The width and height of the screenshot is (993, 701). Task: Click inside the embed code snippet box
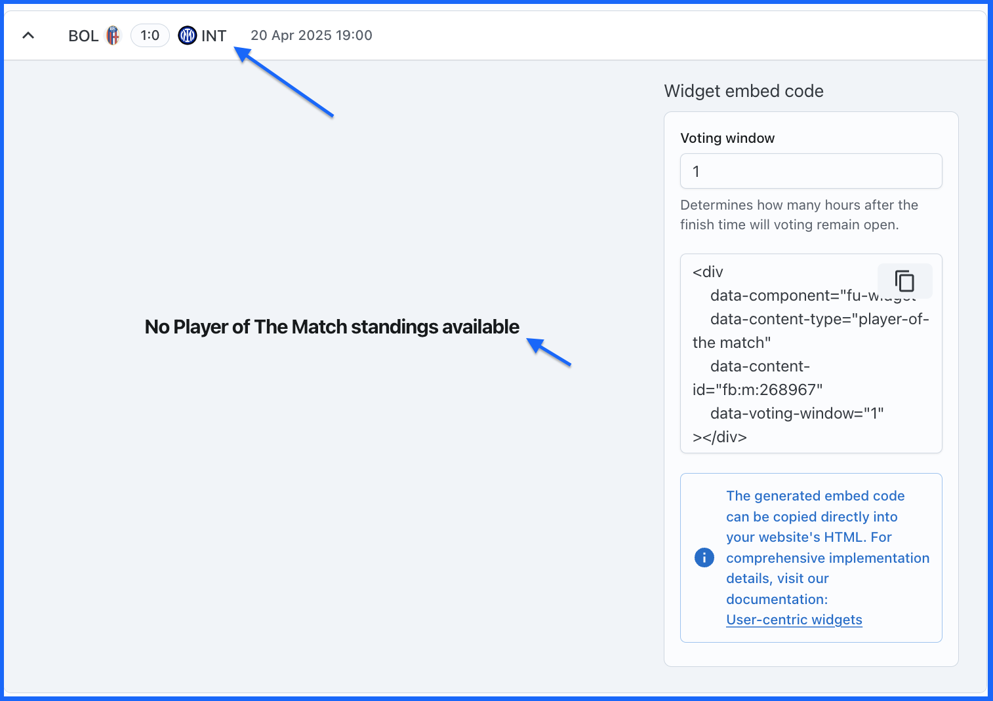pos(811,353)
